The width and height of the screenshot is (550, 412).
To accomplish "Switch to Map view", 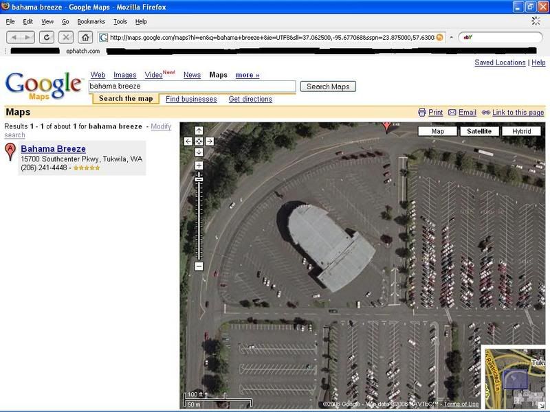I will pyautogui.click(x=437, y=131).
